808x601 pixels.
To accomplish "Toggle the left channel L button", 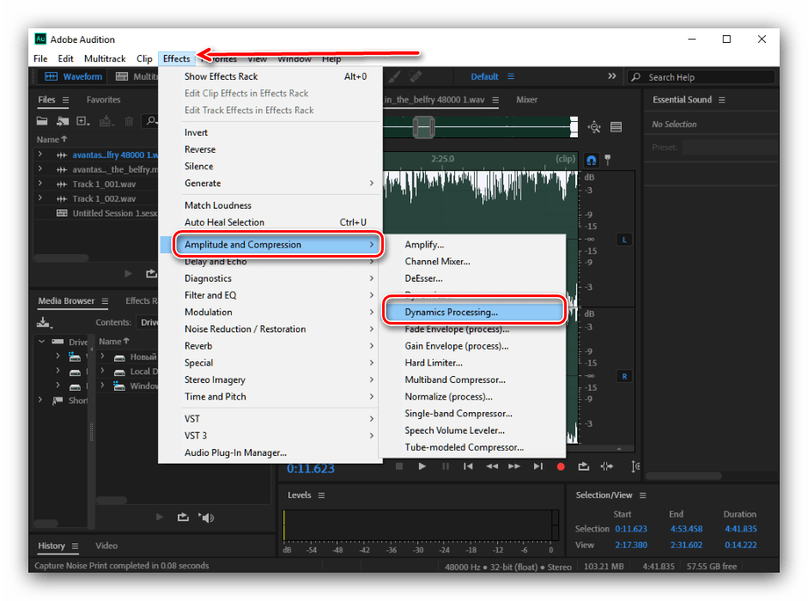I will coord(624,239).
